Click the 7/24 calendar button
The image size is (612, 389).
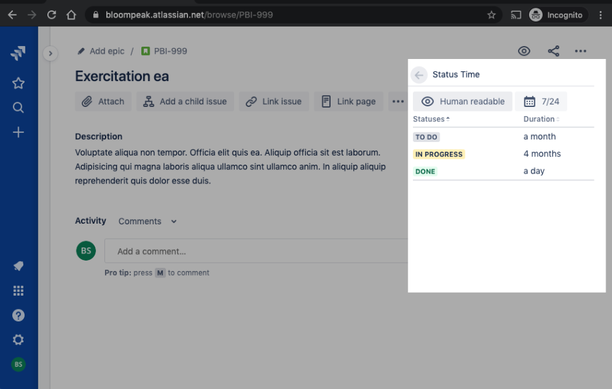coord(541,101)
